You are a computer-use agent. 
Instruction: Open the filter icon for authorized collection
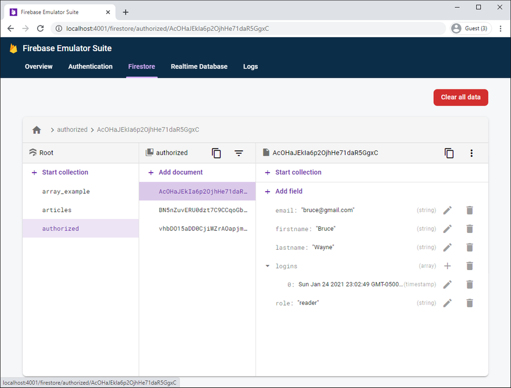[x=239, y=153]
